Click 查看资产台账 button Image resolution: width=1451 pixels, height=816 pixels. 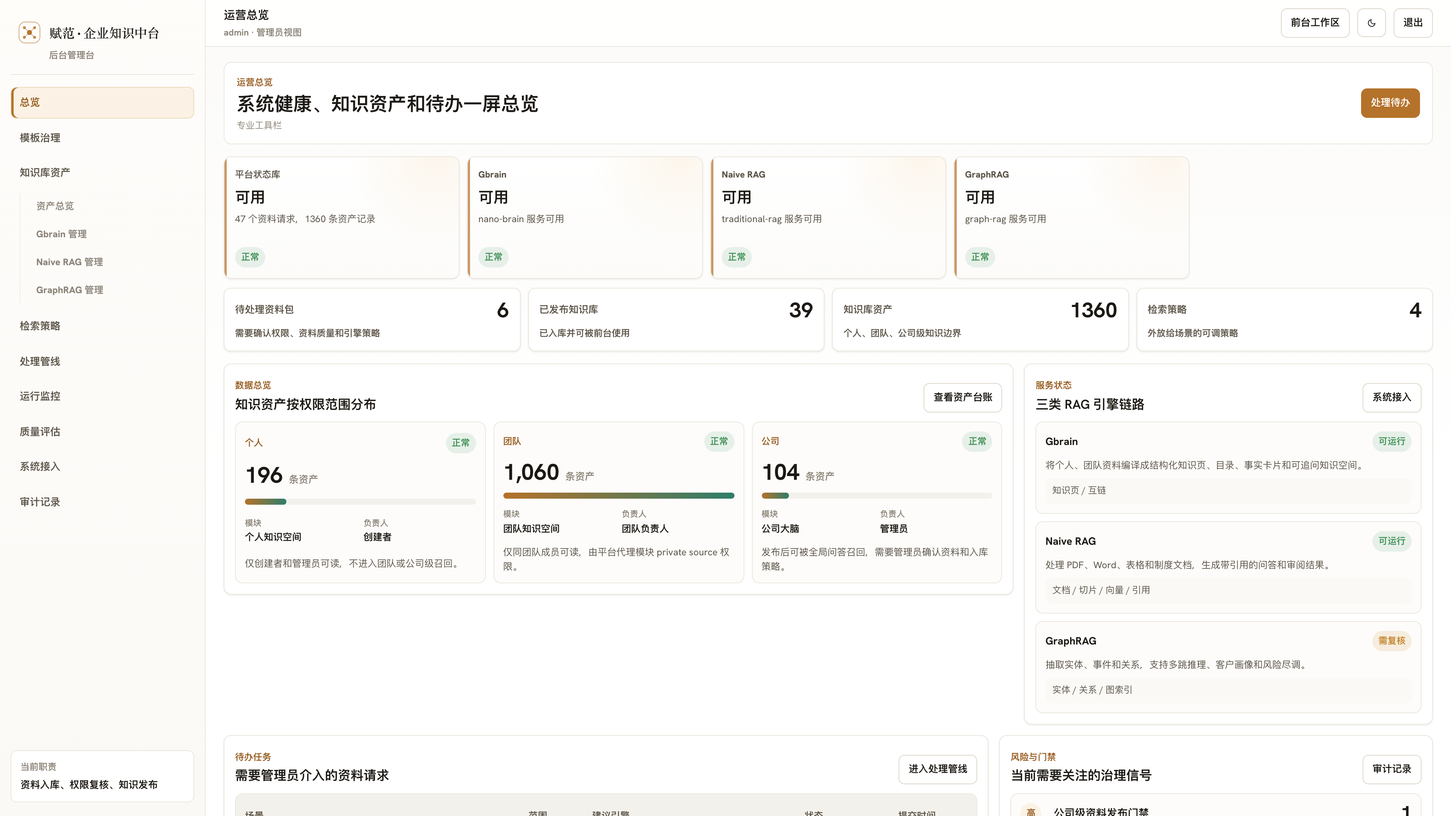pos(963,397)
